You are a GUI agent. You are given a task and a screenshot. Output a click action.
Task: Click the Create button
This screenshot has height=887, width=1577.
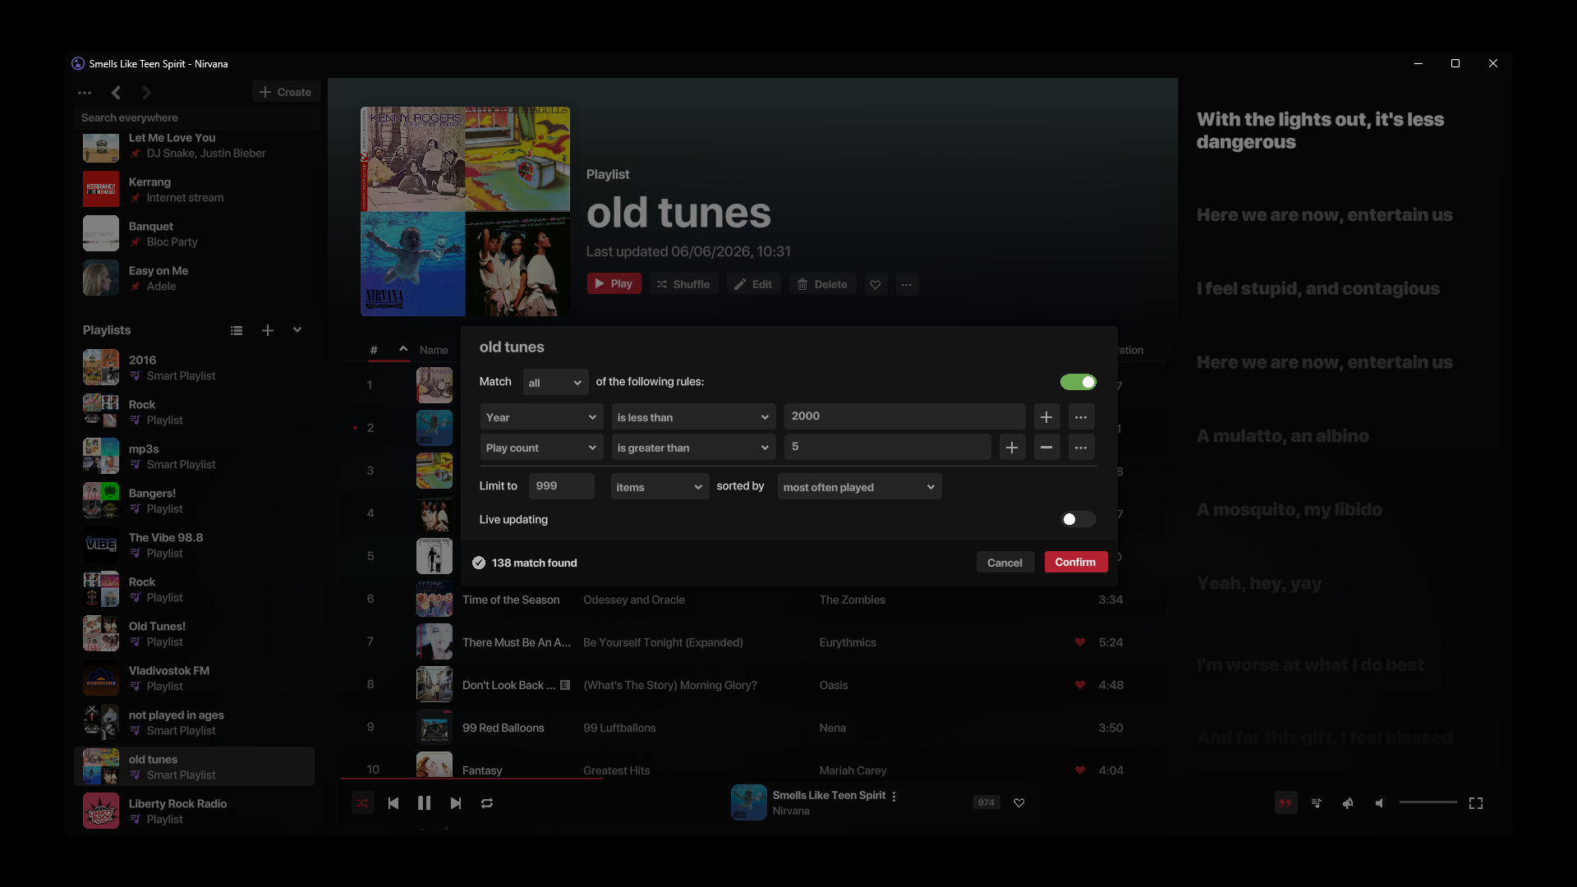point(286,92)
